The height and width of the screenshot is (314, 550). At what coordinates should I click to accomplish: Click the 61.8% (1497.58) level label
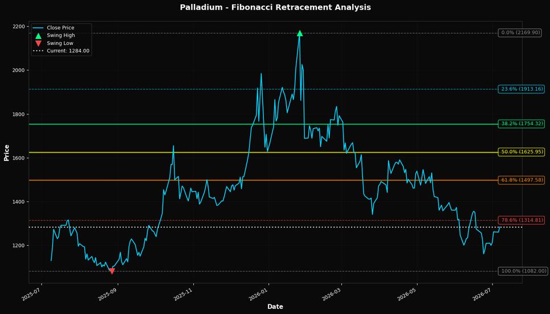(x=522, y=180)
